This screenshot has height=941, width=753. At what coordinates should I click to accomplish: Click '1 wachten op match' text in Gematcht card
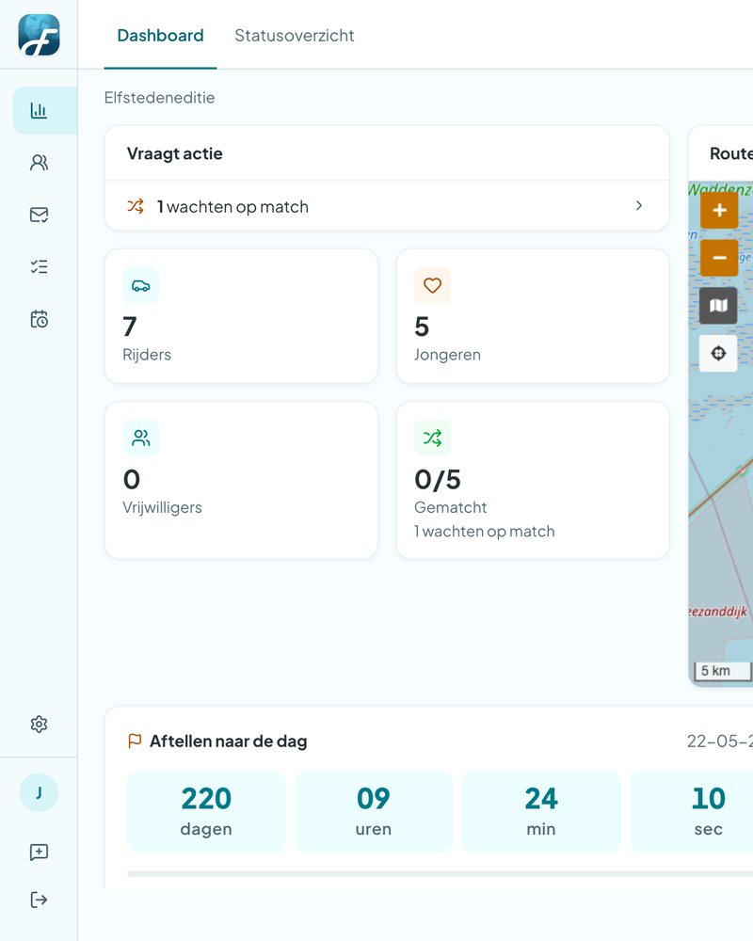484,531
